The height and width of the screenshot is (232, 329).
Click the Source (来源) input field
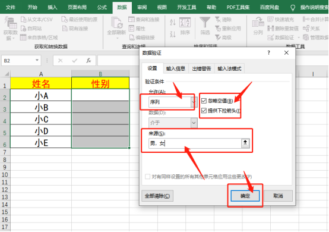(195, 143)
